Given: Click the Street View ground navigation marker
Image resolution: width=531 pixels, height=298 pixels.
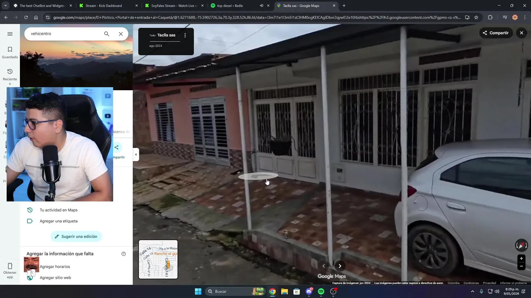Looking at the screenshot, I should tap(258, 176).
